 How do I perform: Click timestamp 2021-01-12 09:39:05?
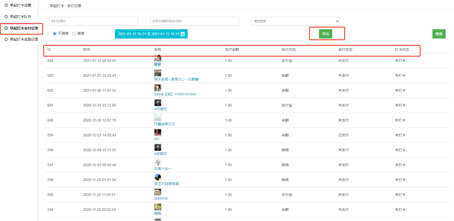click(x=100, y=61)
